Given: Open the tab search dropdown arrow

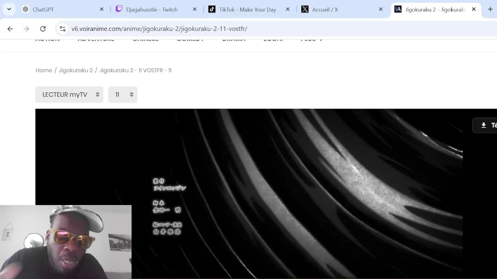Looking at the screenshot, I should (9, 9).
